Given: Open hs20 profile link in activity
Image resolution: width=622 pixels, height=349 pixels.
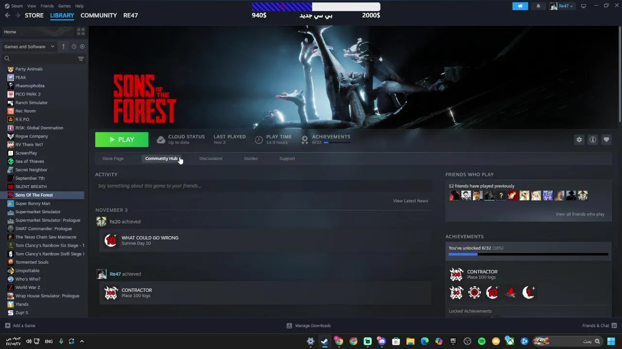Looking at the screenshot, I should coord(115,222).
